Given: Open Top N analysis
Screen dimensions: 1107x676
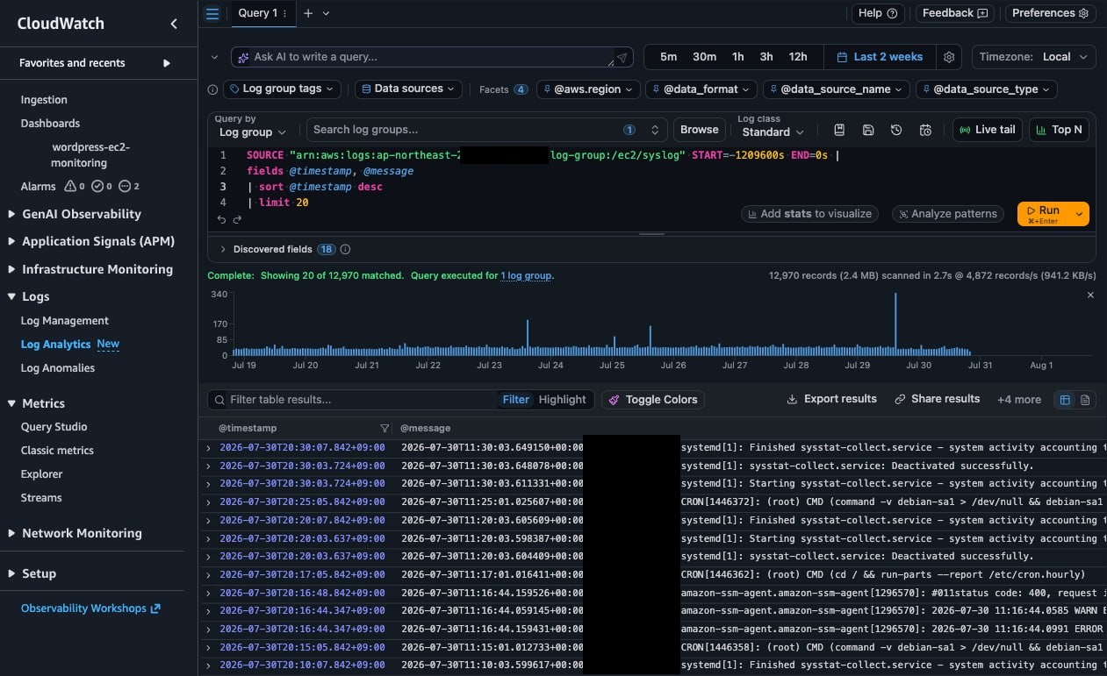Looking at the screenshot, I should 1060,130.
